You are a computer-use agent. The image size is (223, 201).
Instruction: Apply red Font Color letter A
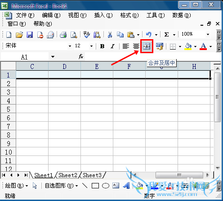coord(203,46)
